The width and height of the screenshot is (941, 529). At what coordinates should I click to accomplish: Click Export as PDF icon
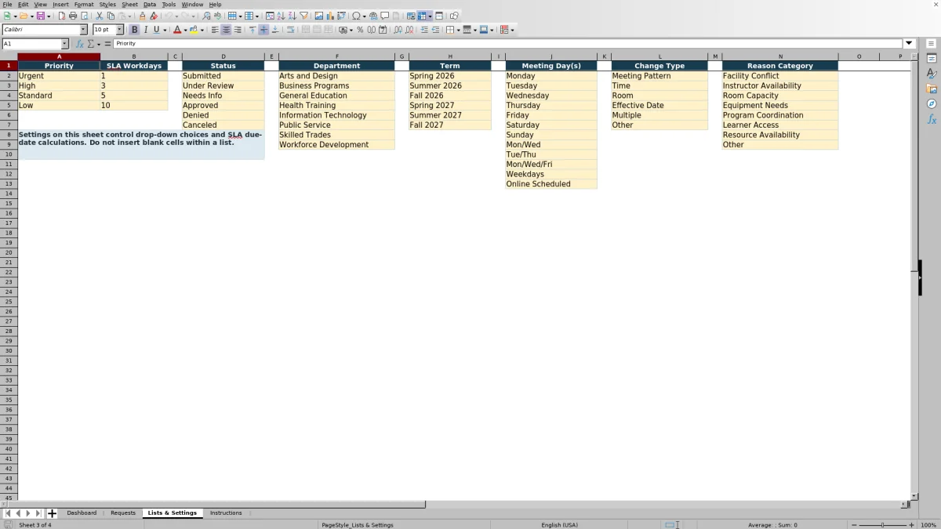coord(62,16)
